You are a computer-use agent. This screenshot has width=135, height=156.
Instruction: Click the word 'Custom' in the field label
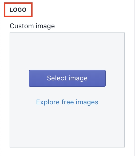(x=22, y=26)
